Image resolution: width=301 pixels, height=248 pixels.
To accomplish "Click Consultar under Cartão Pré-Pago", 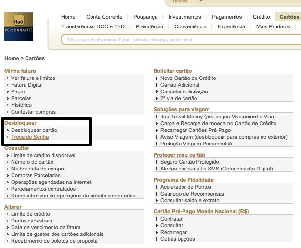I will (171, 225).
